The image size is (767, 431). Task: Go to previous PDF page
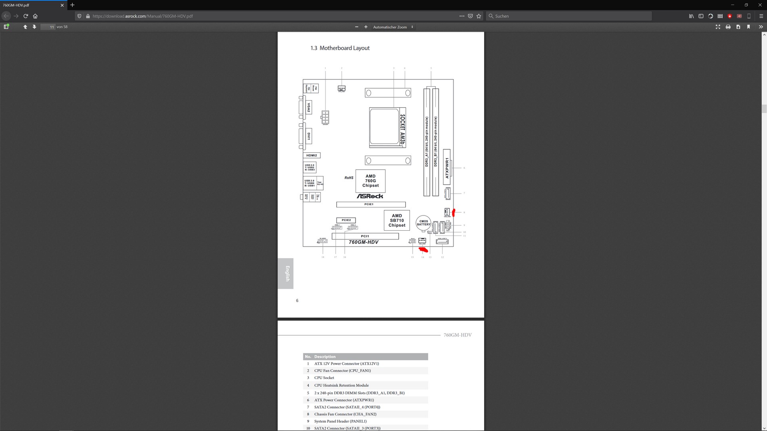click(25, 27)
